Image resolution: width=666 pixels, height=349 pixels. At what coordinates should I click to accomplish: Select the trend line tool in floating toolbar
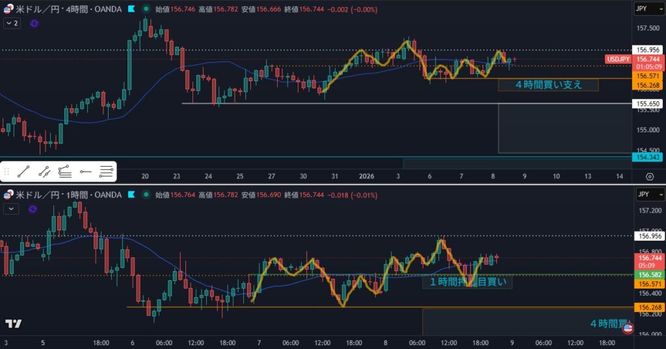[23, 172]
